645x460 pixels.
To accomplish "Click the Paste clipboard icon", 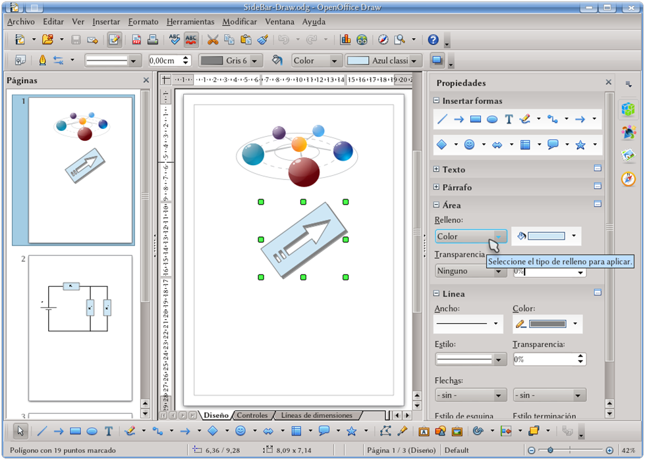I will coord(246,39).
